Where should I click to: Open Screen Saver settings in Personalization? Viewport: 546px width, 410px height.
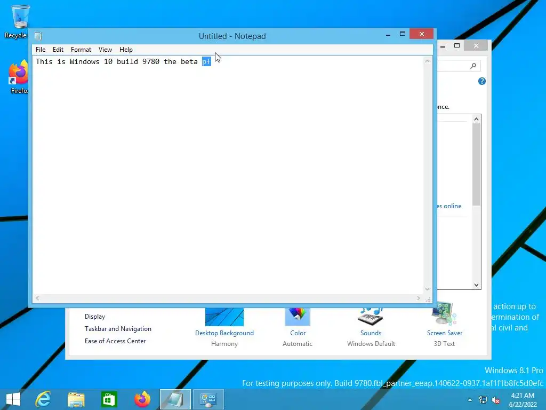click(444, 333)
